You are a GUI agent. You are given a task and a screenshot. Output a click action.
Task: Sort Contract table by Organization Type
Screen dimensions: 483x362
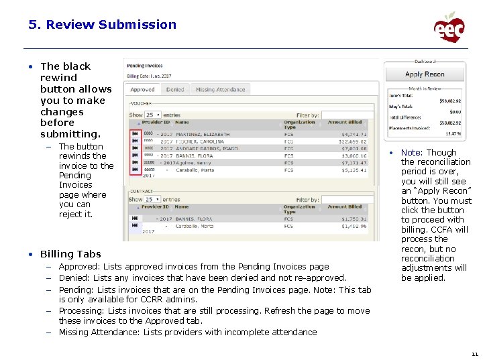pyautogui.click(x=299, y=209)
